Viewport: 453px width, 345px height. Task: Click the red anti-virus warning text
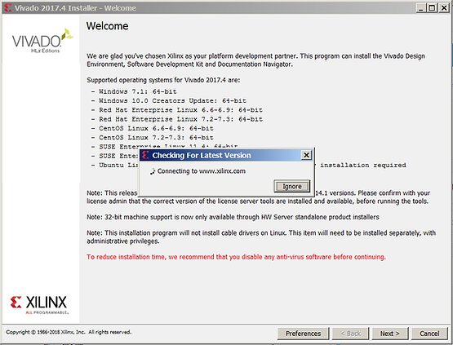[x=236, y=257]
